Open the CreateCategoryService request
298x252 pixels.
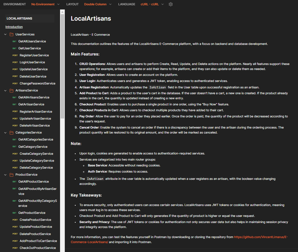(x=37, y=154)
